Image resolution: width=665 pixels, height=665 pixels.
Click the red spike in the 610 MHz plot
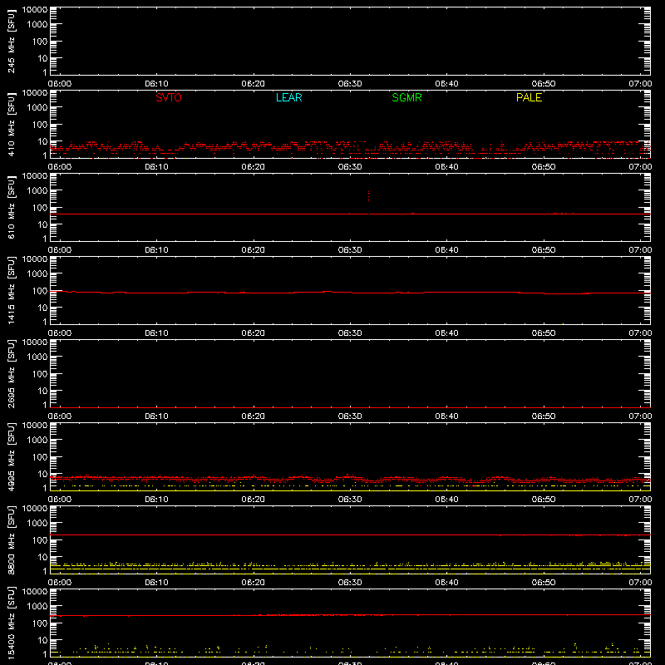[x=368, y=196]
